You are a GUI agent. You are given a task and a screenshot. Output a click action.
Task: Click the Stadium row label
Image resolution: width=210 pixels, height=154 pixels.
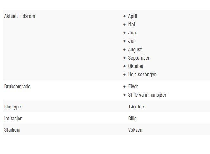pyautogui.click(x=12, y=130)
